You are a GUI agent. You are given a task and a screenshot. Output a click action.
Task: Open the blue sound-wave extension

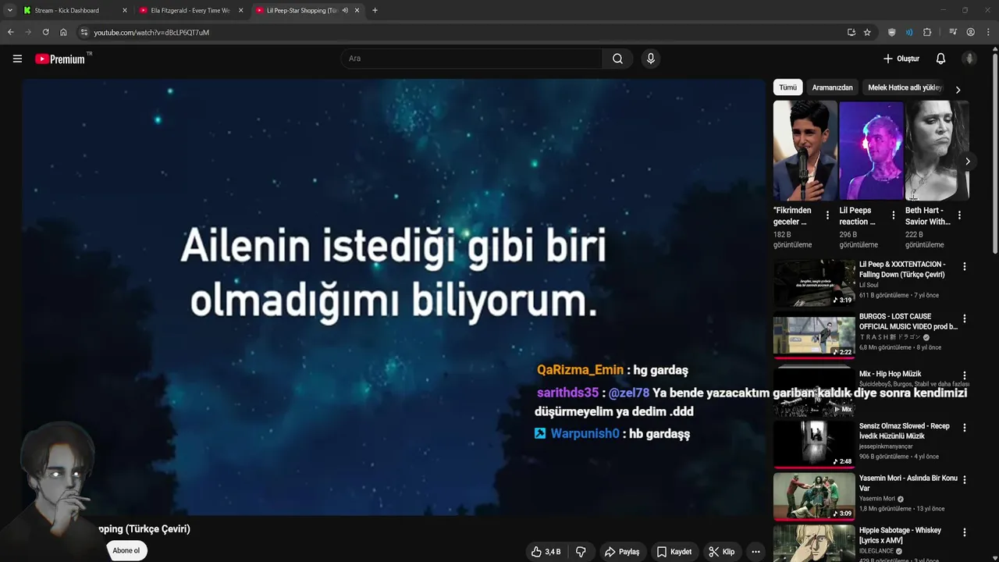coord(909,32)
